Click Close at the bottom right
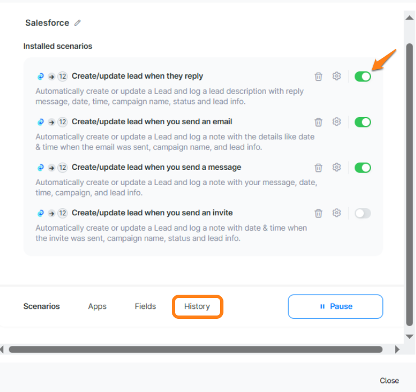The image size is (416, 392). pos(389,381)
